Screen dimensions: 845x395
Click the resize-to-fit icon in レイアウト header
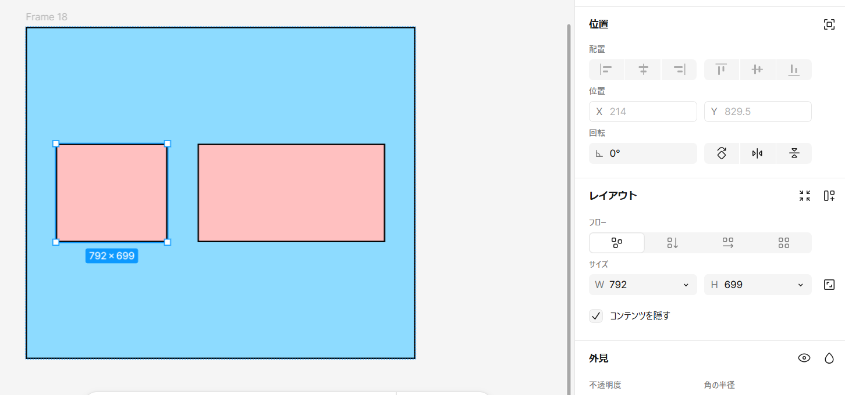click(805, 196)
